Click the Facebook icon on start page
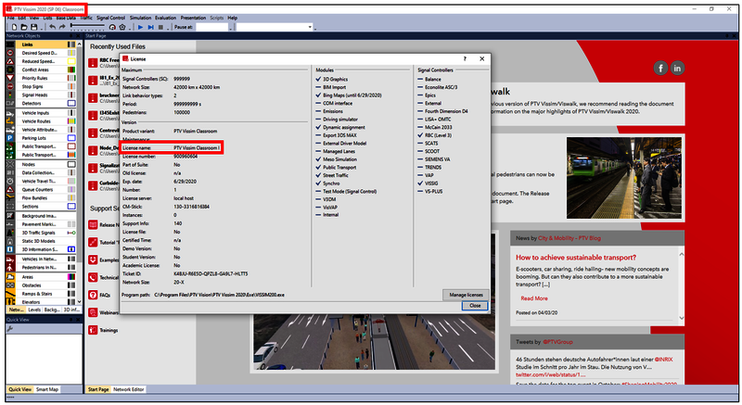 click(x=660, y=69)
